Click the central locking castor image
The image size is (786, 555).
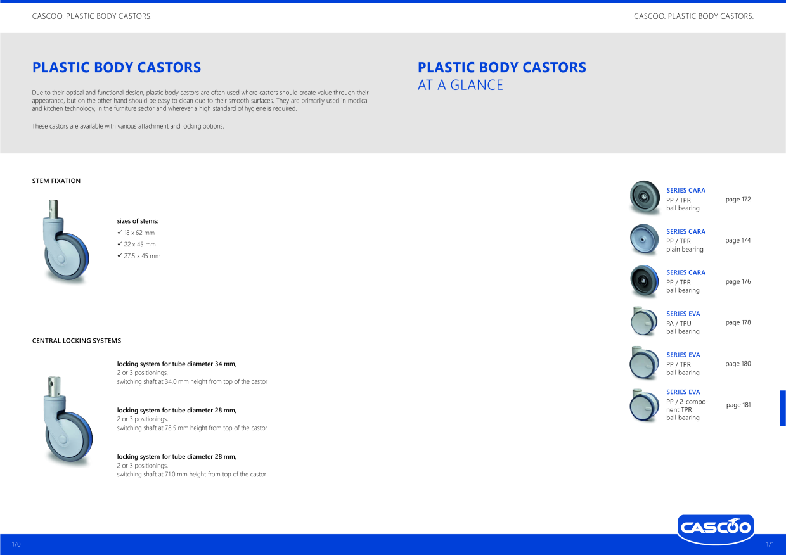tap(68, 421)
